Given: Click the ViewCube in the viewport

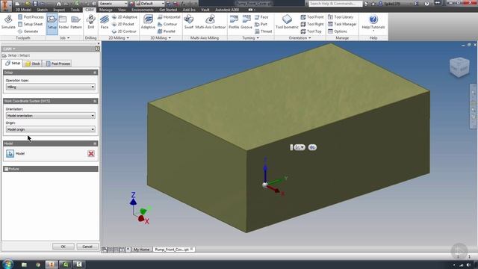Looking at the screenshot, I should pyautogui.click(x=459, y=67).
